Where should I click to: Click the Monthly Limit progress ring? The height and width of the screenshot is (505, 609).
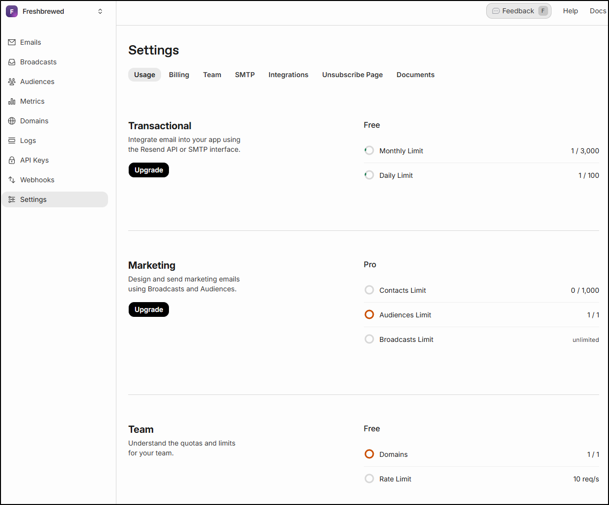pos(369,150)
